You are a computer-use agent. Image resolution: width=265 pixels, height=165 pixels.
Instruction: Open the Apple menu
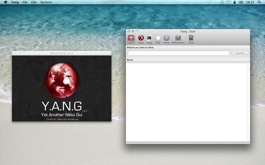tap(6, 2)
